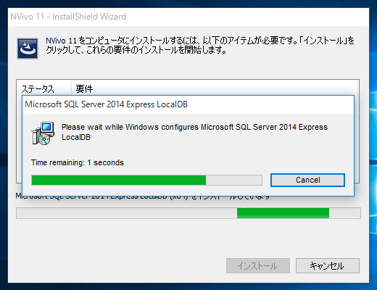
Task: Click the Microsoft SQL Server 2014 Express LocalDB title
Action: tap(106, 104)
